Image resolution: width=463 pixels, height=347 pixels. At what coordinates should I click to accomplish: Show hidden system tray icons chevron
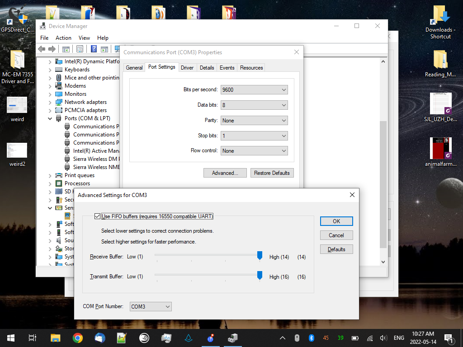click(283, 338)
